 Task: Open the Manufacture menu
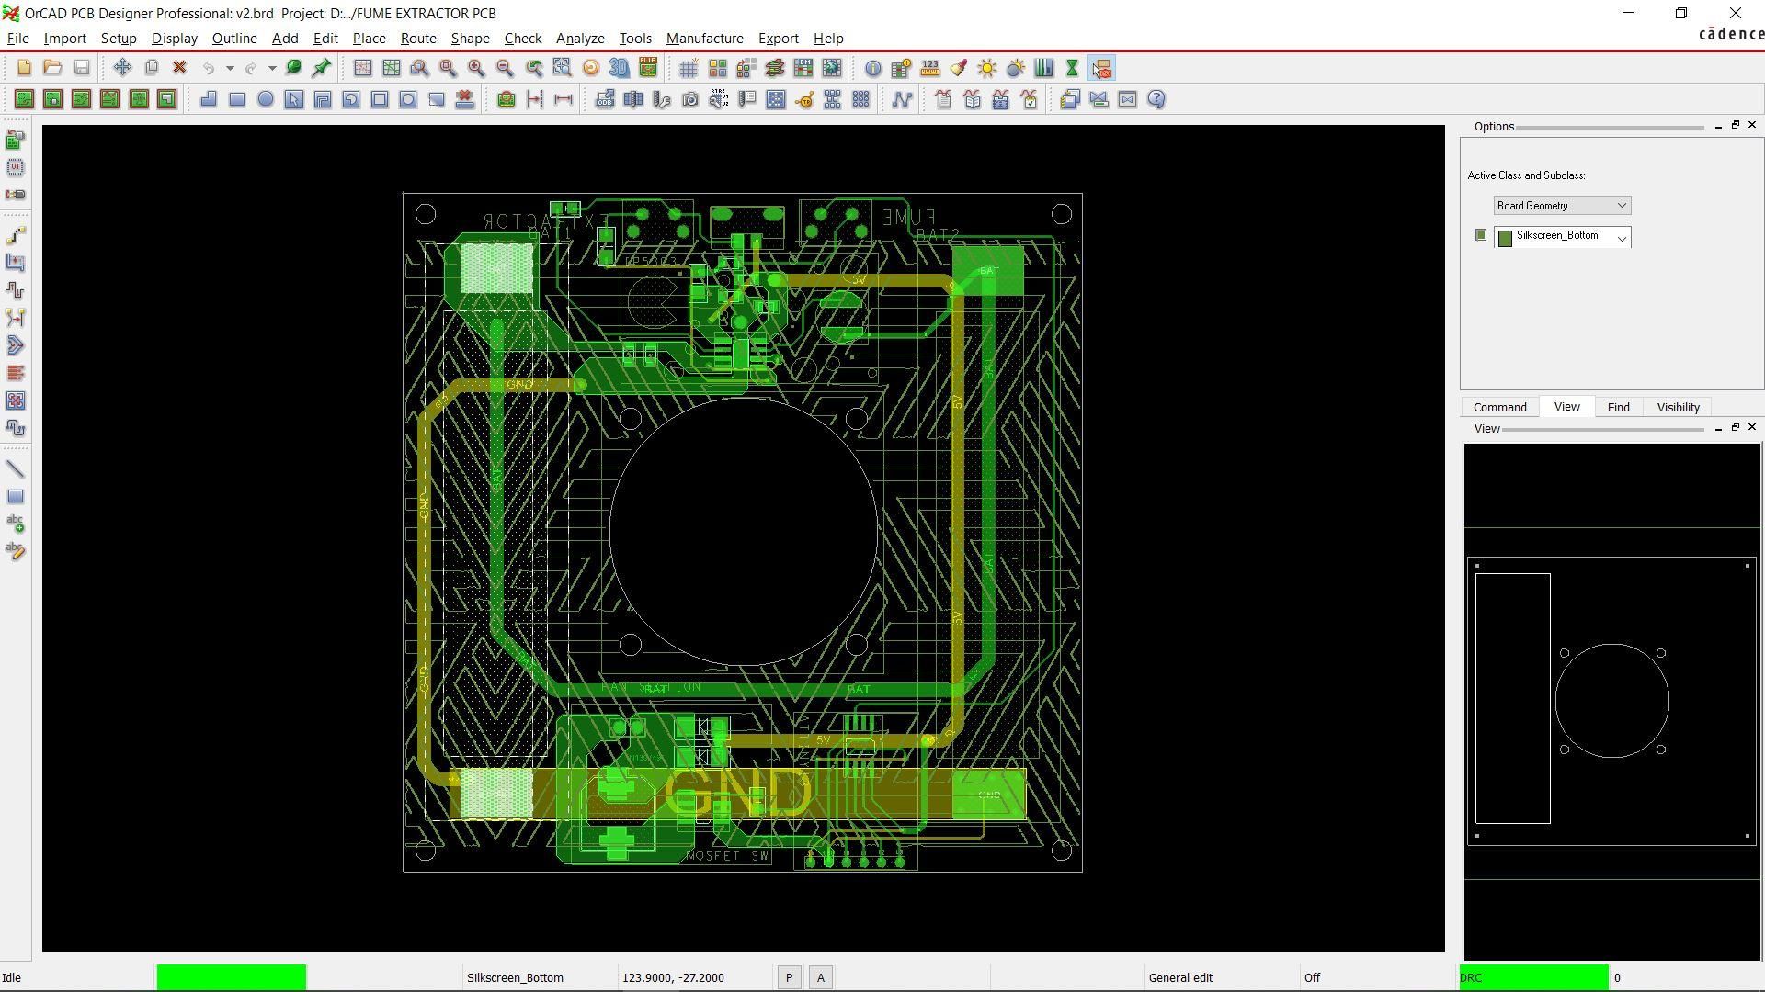[x=704, y=39]
